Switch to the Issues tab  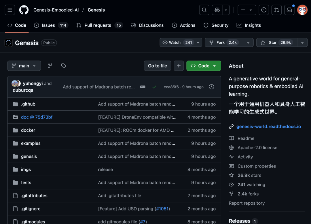point(51,25)
